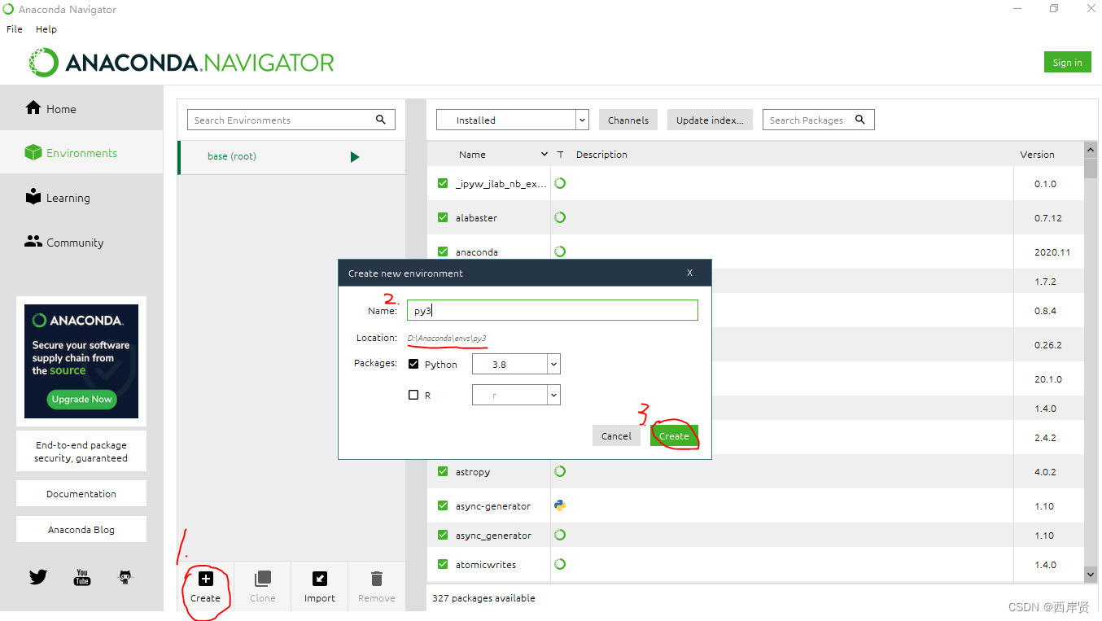Switch to the Community tab
This screenshot has height=621, width=1102.
click(x=81, y=242)
